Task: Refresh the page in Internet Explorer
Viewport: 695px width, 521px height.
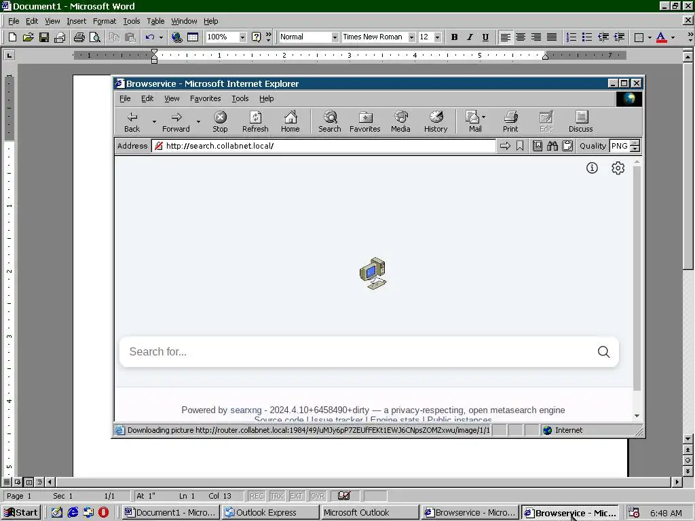Action: [255, 122]
